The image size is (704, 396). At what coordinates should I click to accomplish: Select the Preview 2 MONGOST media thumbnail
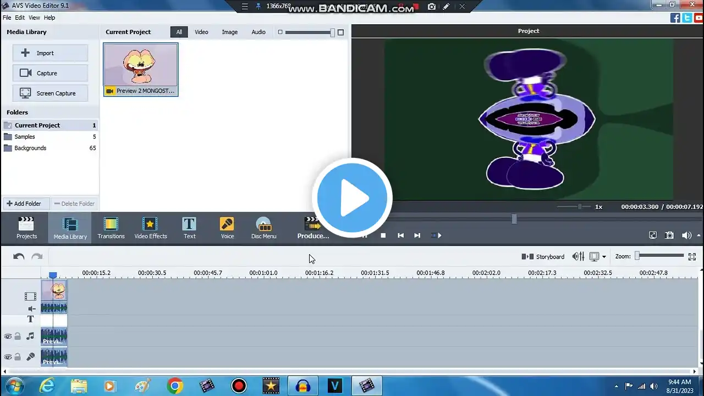click(x=141, y=69)
